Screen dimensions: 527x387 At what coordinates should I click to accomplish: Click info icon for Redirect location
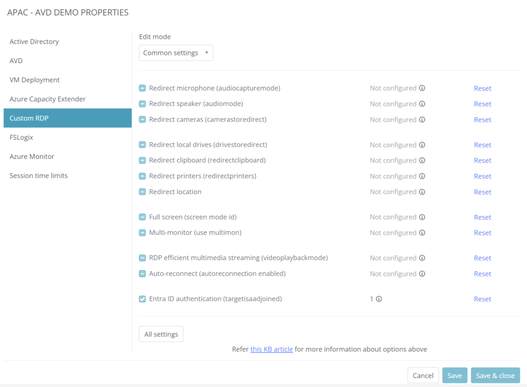(422, 192)
